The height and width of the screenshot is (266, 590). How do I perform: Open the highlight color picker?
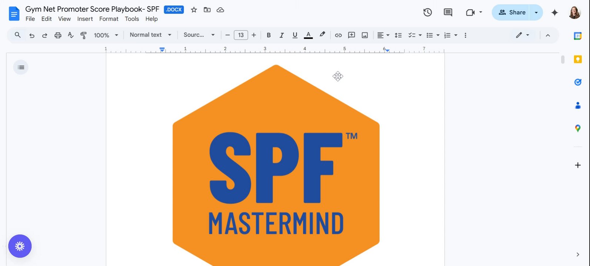(322, 35)
